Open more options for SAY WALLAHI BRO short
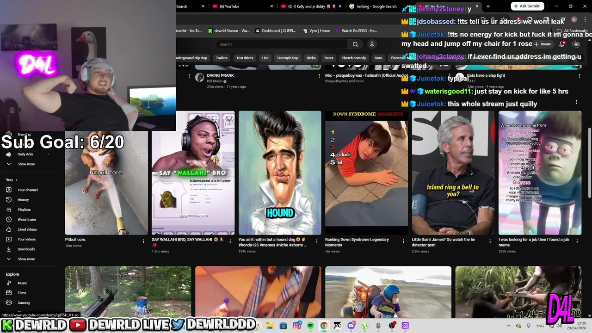592x333 pixels. (x=230, y=241)
